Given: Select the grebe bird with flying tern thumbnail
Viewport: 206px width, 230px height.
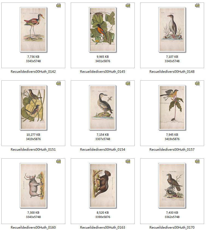Looking at the screenshot, I should click(103, 108).
